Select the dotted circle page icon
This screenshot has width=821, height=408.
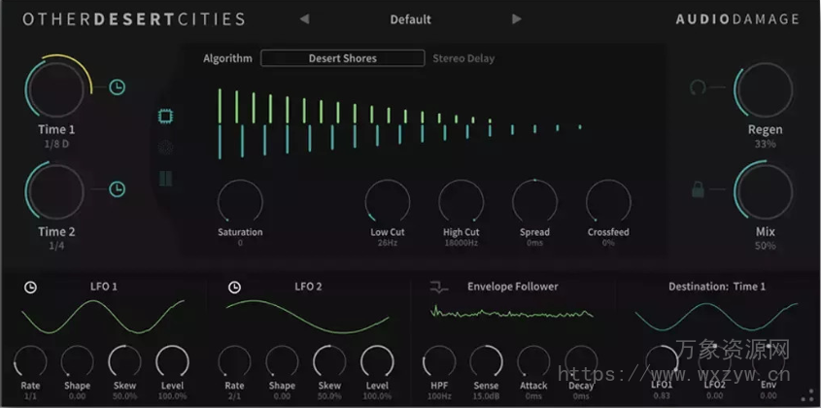166,148
